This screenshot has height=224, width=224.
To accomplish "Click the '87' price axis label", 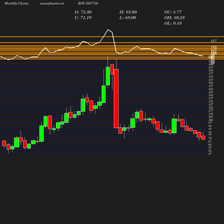I will [x=210, y=129].
